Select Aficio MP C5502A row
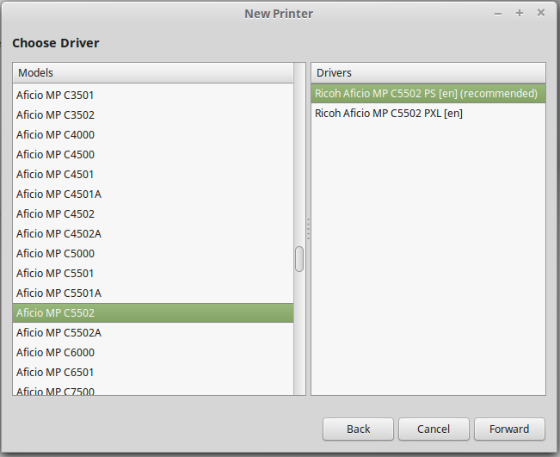The height and width of the screenshot is (457, 560). coord(153,333)
